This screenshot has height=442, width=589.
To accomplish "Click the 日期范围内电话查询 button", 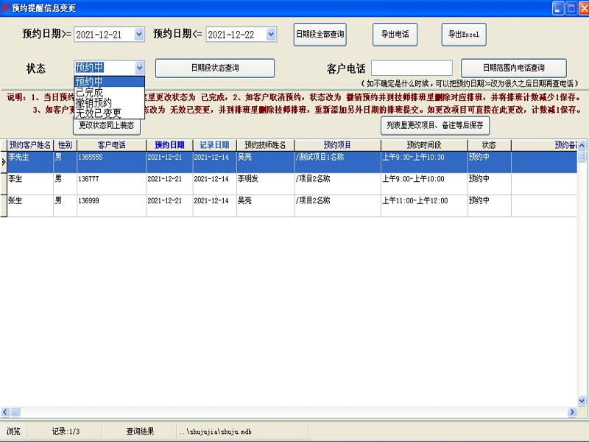I will tap(513, 68).
